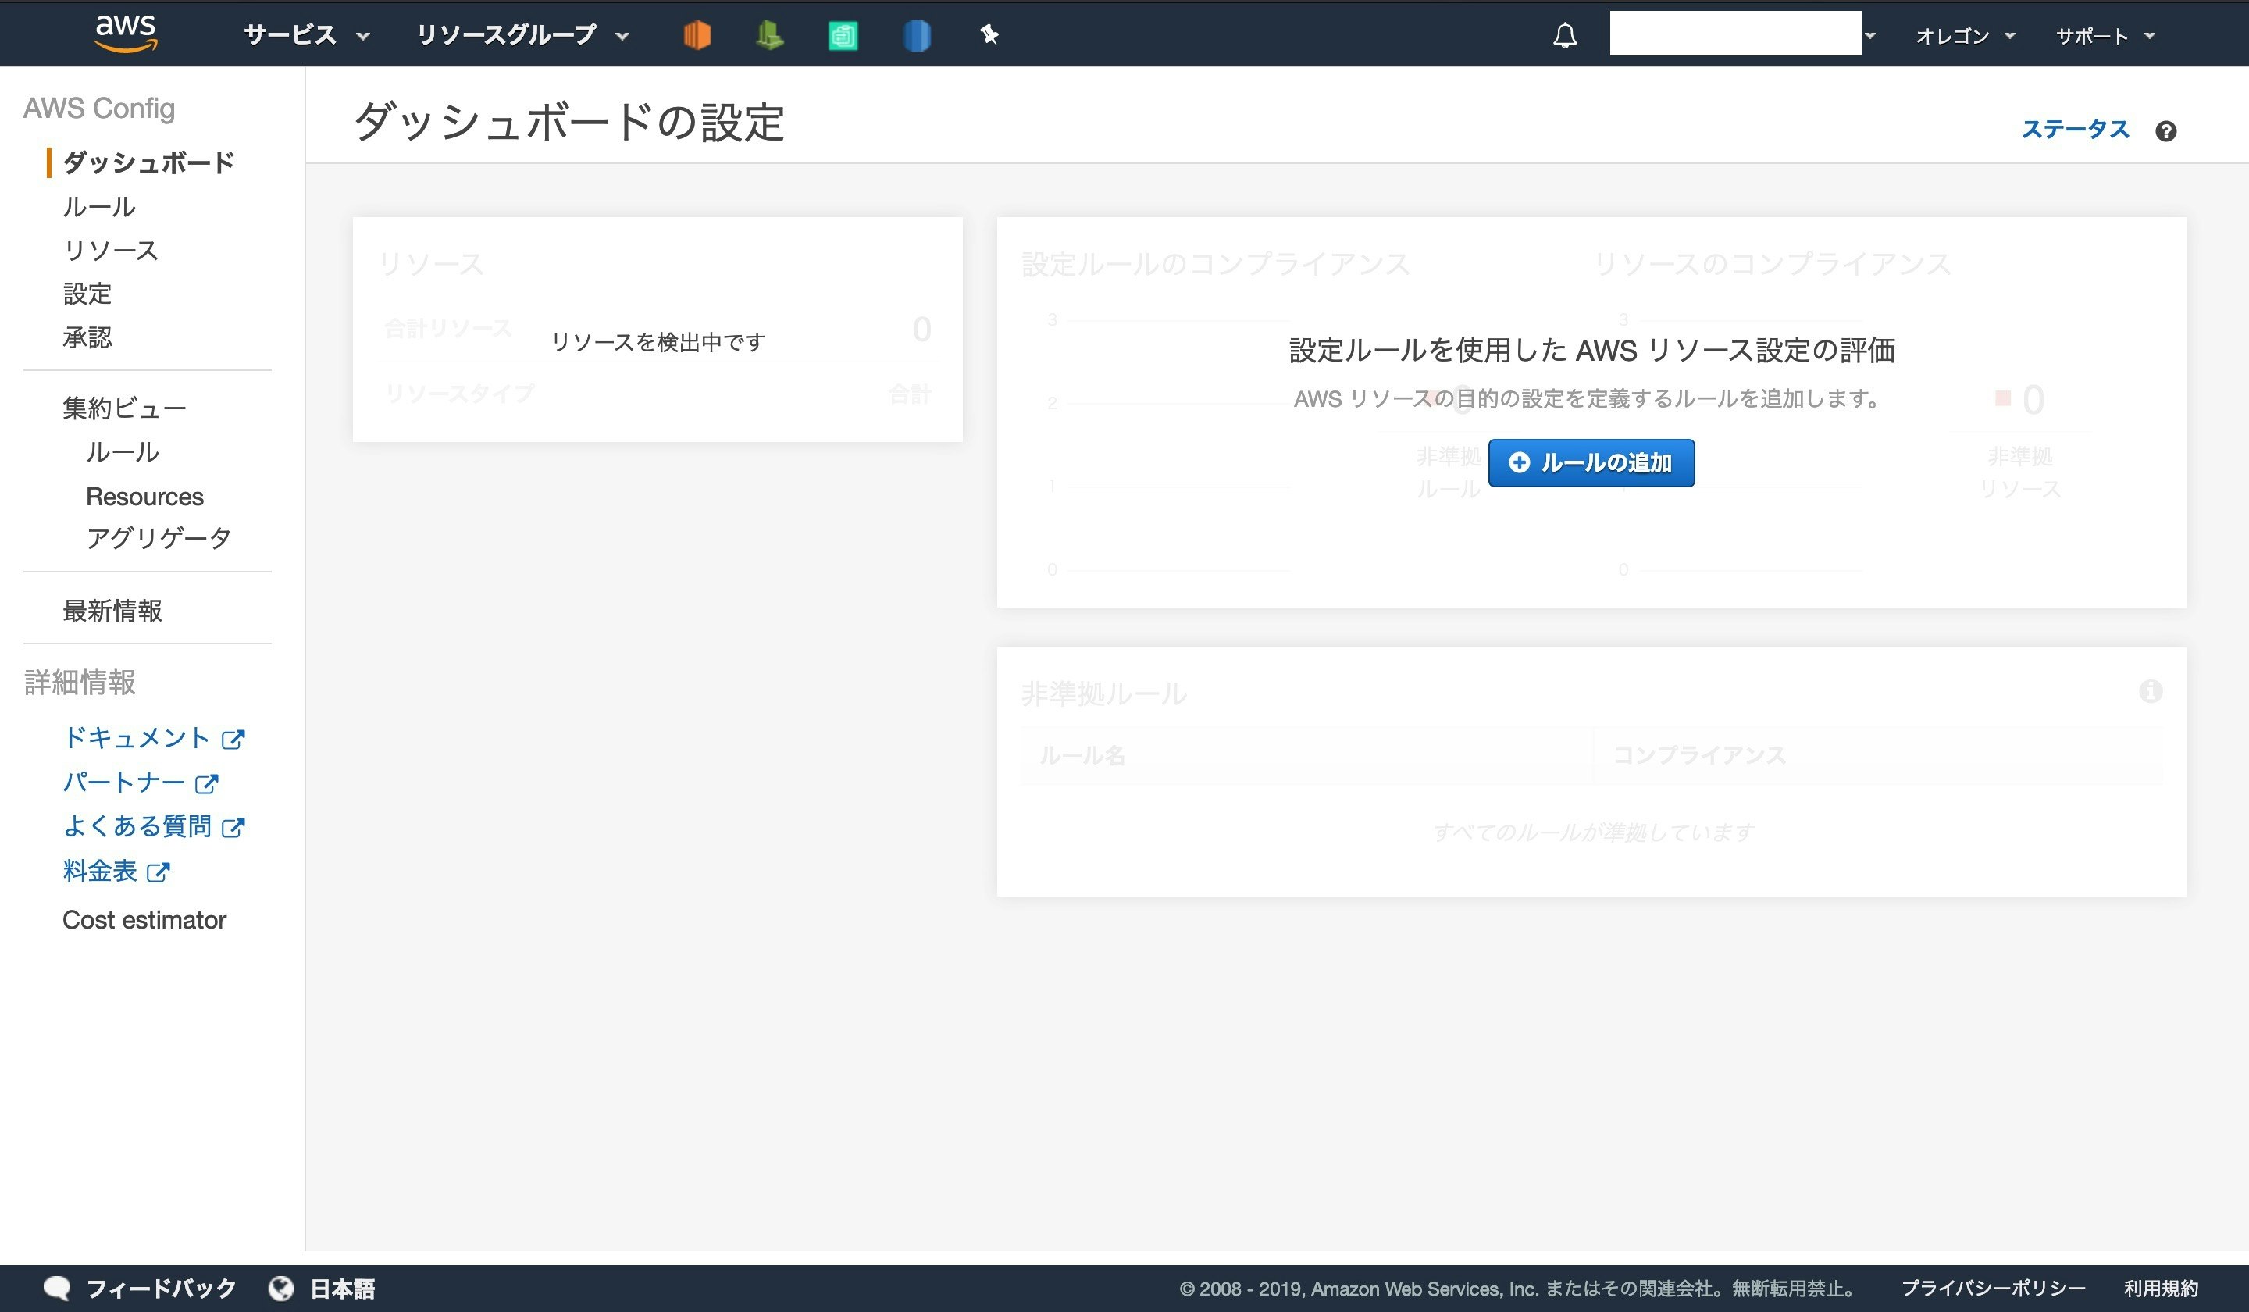
Task: Open 承認 in the sidebar
Action: [x=87, y=337]
